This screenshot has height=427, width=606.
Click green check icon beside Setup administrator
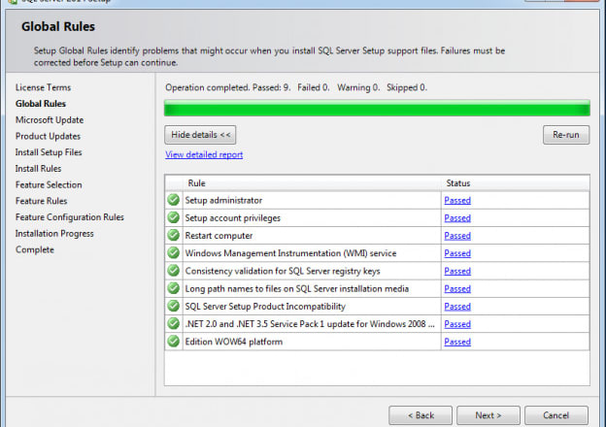174,200
